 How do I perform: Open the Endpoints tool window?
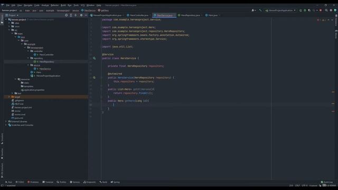pyautogui.click(x=89, y=182)
